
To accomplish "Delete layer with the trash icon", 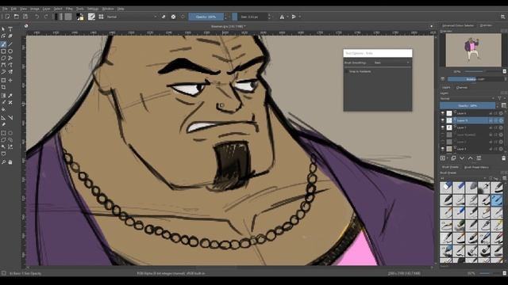I will [x=503, y=158].
